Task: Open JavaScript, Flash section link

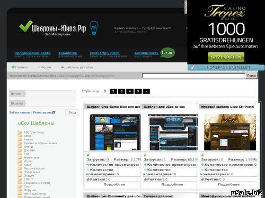Action: [x=104, y=53]
